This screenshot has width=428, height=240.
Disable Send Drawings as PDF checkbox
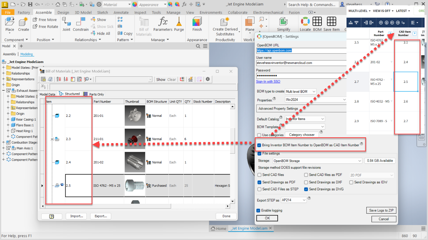click(259, 182)
